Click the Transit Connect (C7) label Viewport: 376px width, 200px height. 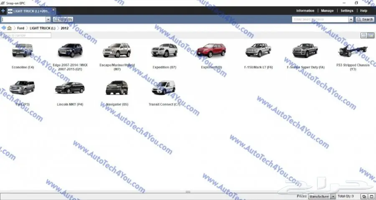(x=164, y=104)
